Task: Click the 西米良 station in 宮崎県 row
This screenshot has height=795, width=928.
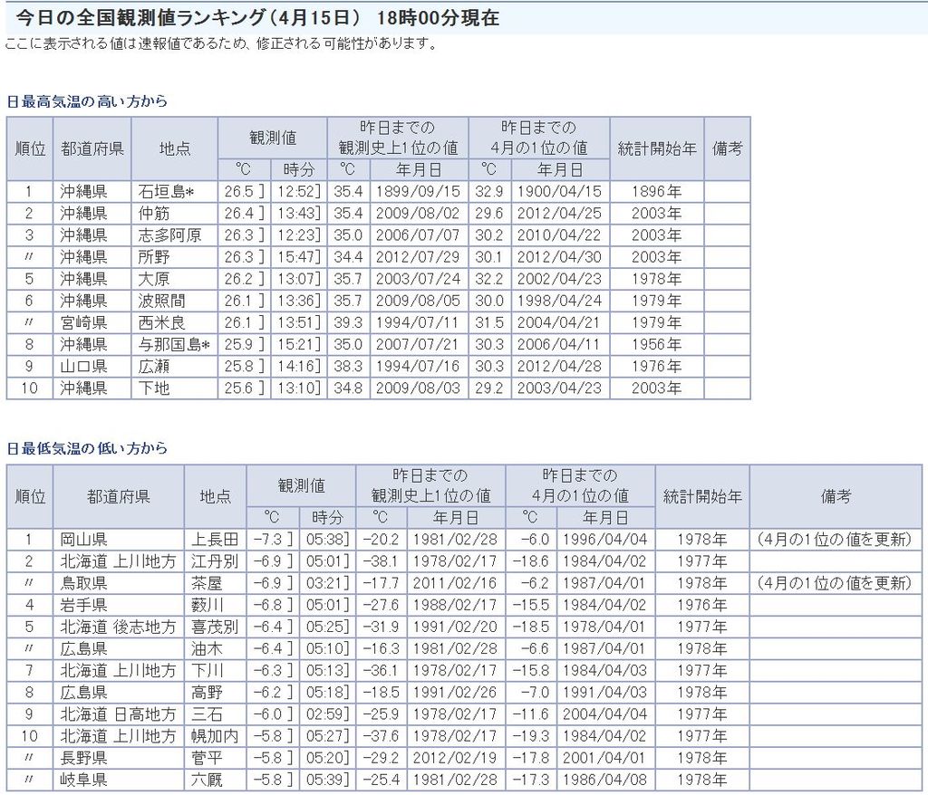Action: (161, 322)
